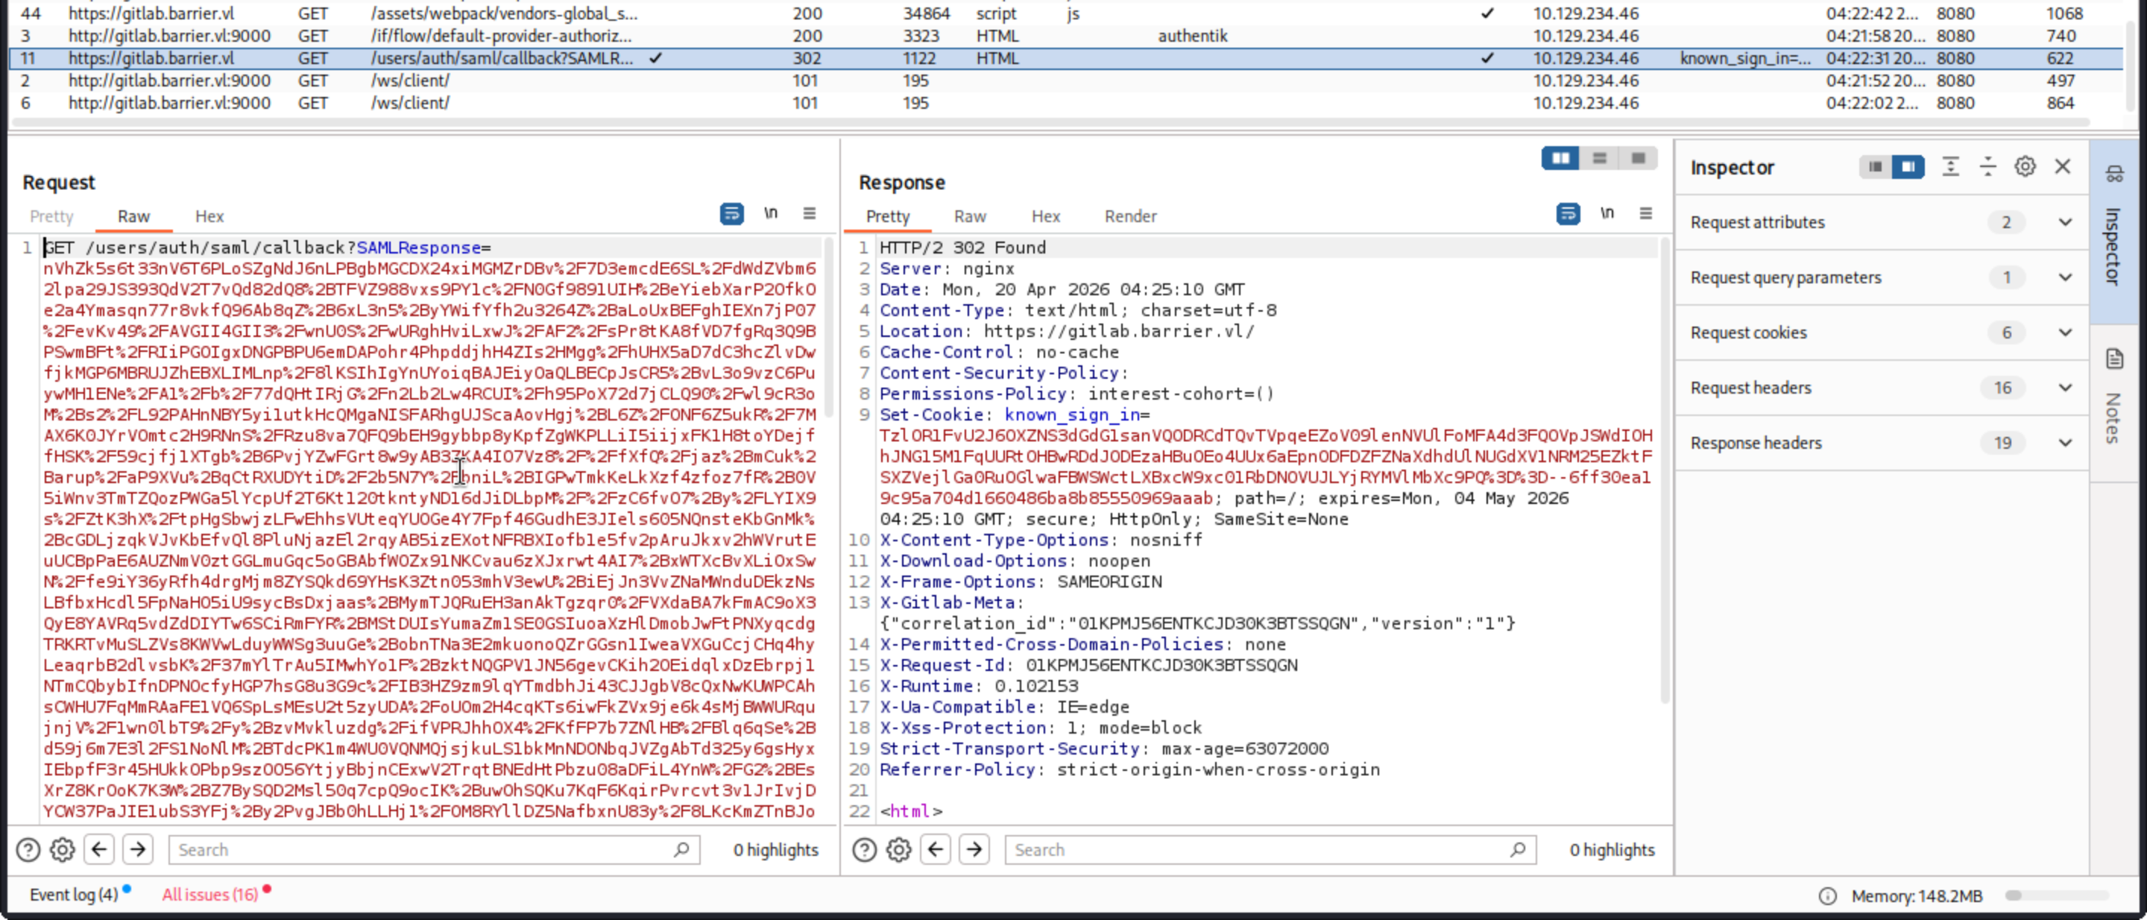Toggle word wrap icon in Request panel

coord(731,214)
